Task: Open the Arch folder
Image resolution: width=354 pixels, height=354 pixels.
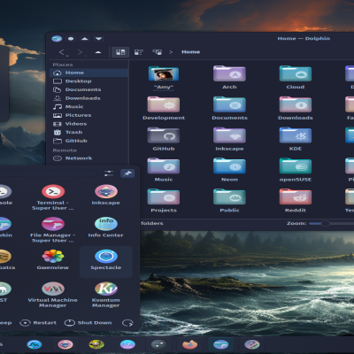Action: [x=229, y=78]
